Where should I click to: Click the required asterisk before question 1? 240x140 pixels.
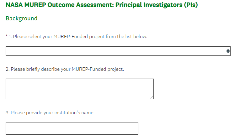tap(7, 36)
